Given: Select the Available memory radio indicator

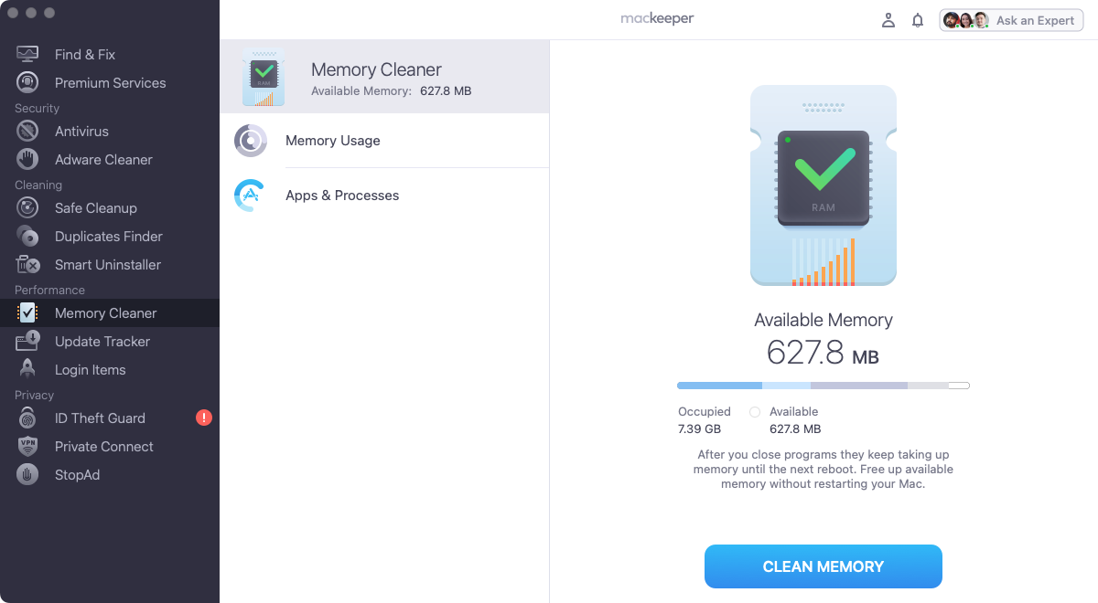Looking at the screenshot, I should click(754, 412).
